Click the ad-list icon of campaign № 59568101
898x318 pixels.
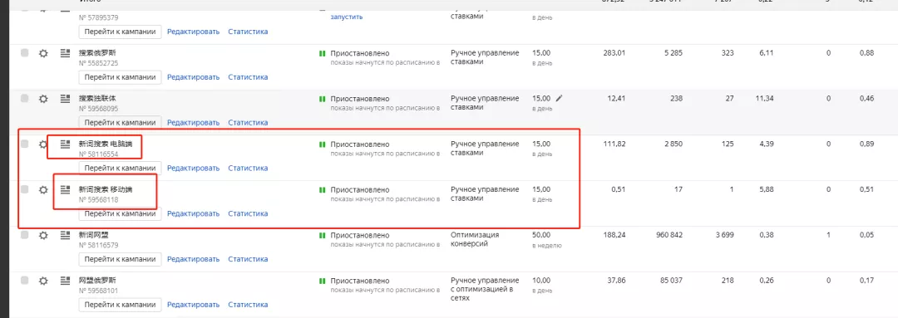point(66,281)
